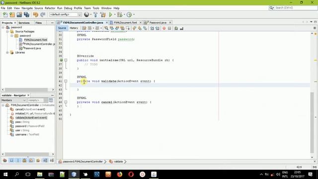Toggle Sort by Source in Navigator
This screenshot has height=179, width=318.
click(52, 160)
